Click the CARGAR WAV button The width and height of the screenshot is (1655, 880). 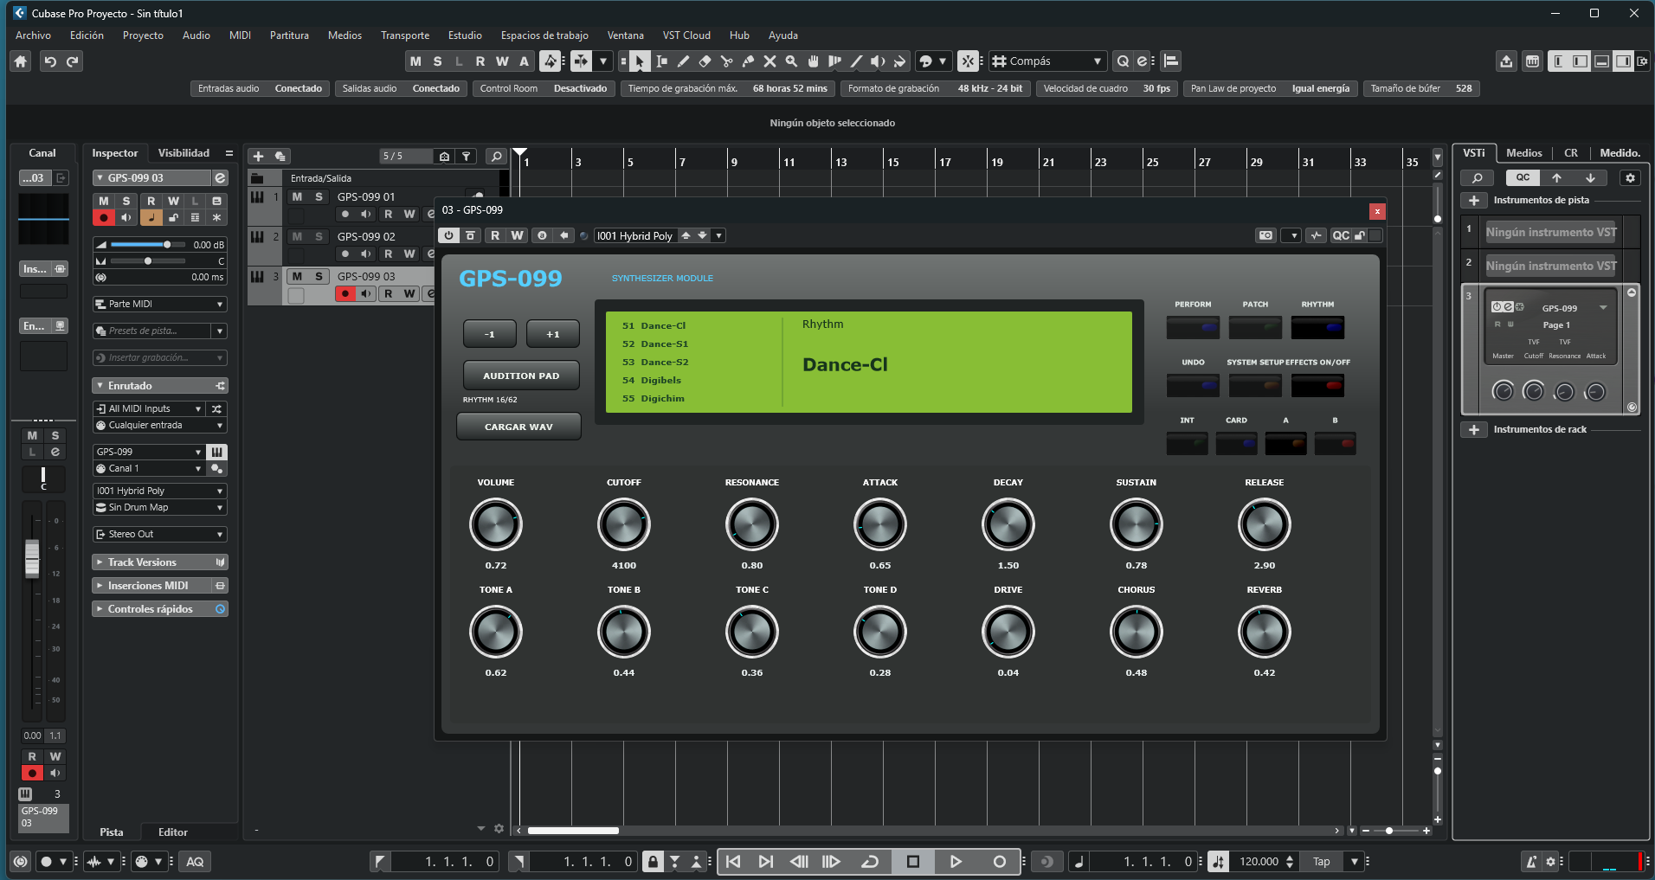point(518,427)
